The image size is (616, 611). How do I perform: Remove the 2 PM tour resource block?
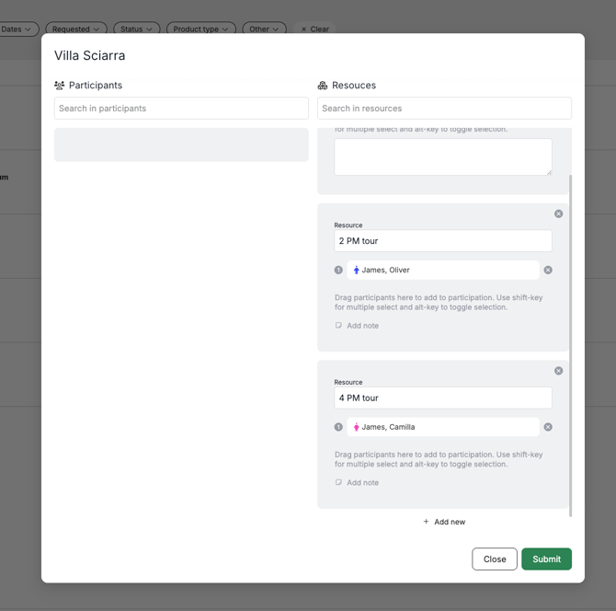click(x=558, y=213)
